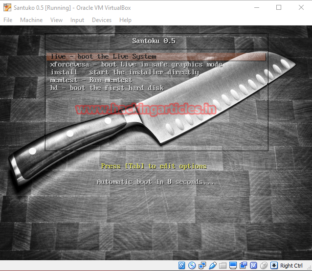Open the Machine menu
Viewport: 312px width, 271px height.
31,20
